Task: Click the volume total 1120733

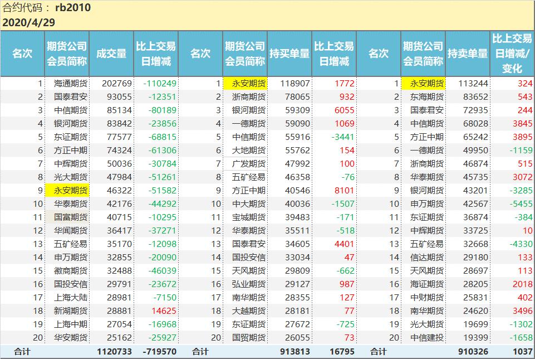Action: coord(115,352)
